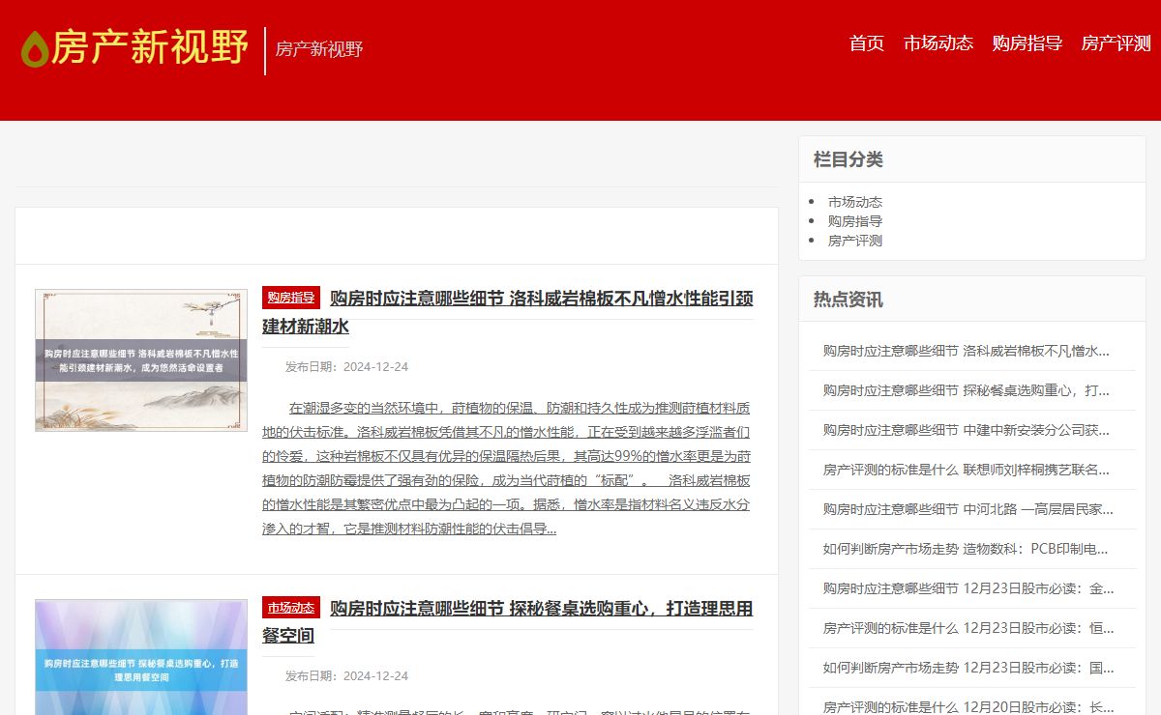Click the excerpt text beginning 在潮湿多变的当然环境中
Viewport: 1161px width, 715px height.
pos(506,468)
